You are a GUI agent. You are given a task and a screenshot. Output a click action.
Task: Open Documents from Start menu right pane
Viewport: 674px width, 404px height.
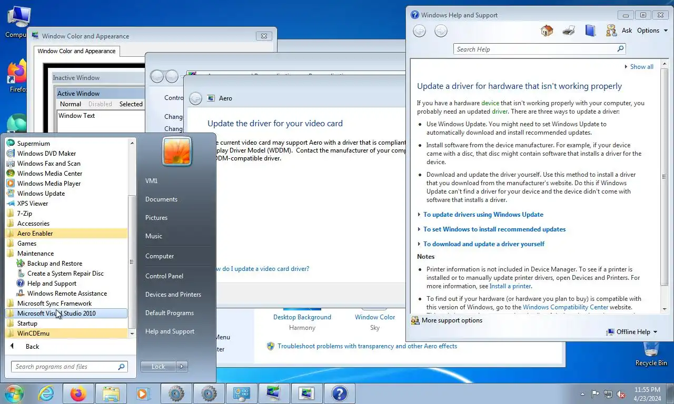click(161, 199)
